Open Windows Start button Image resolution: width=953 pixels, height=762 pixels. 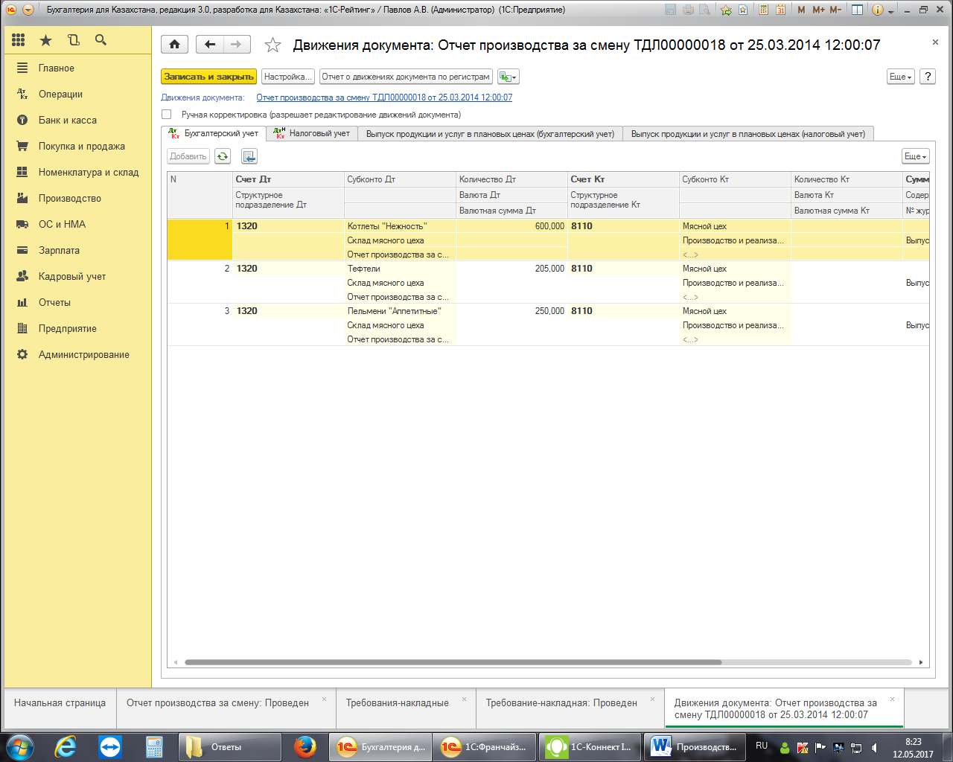click(x=20, y=746)
